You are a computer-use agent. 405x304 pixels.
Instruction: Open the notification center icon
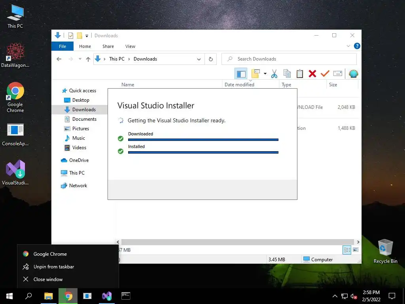point(392,296)
